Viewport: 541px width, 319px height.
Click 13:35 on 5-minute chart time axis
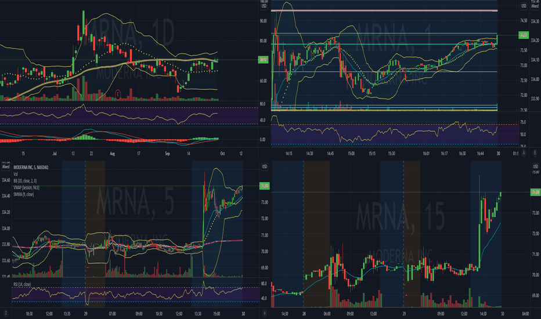coord(67,314)
